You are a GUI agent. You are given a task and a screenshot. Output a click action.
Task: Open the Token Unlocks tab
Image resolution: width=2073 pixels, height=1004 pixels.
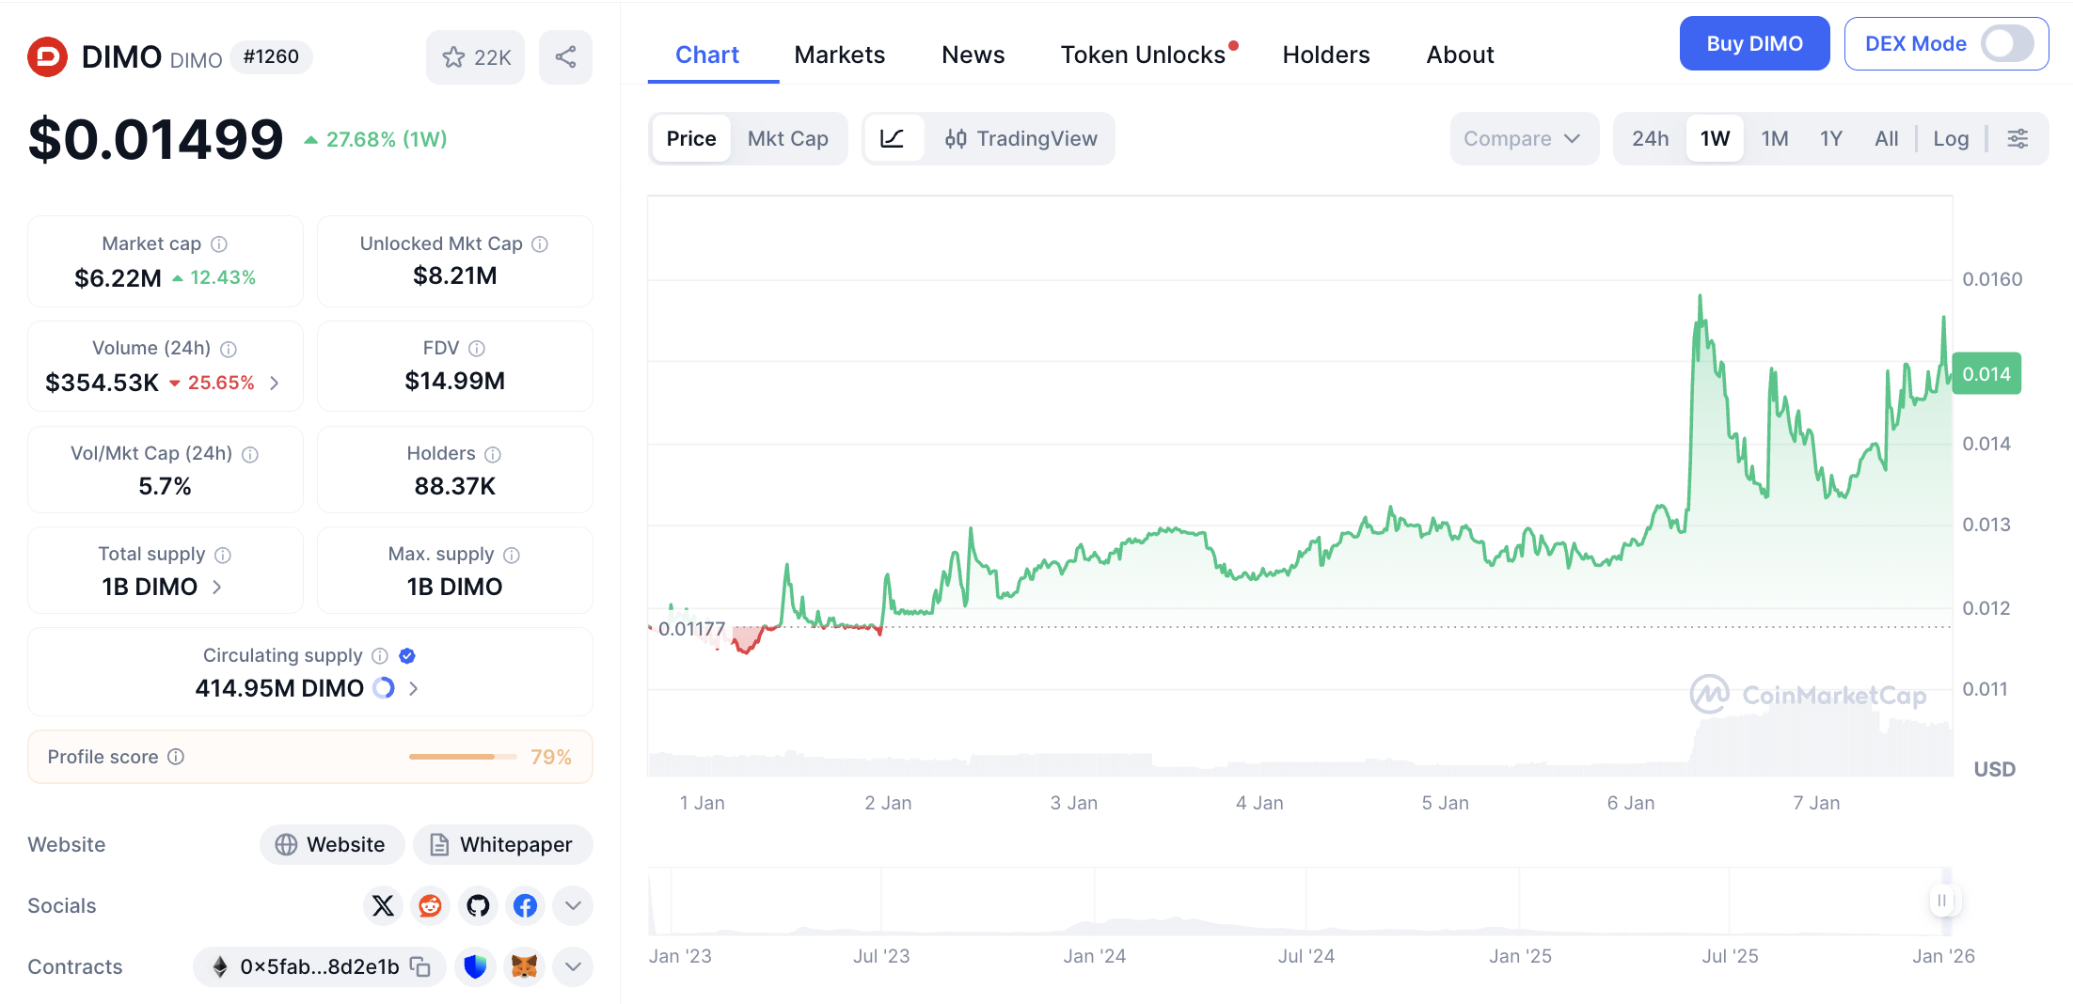[x=1143, y=55]
